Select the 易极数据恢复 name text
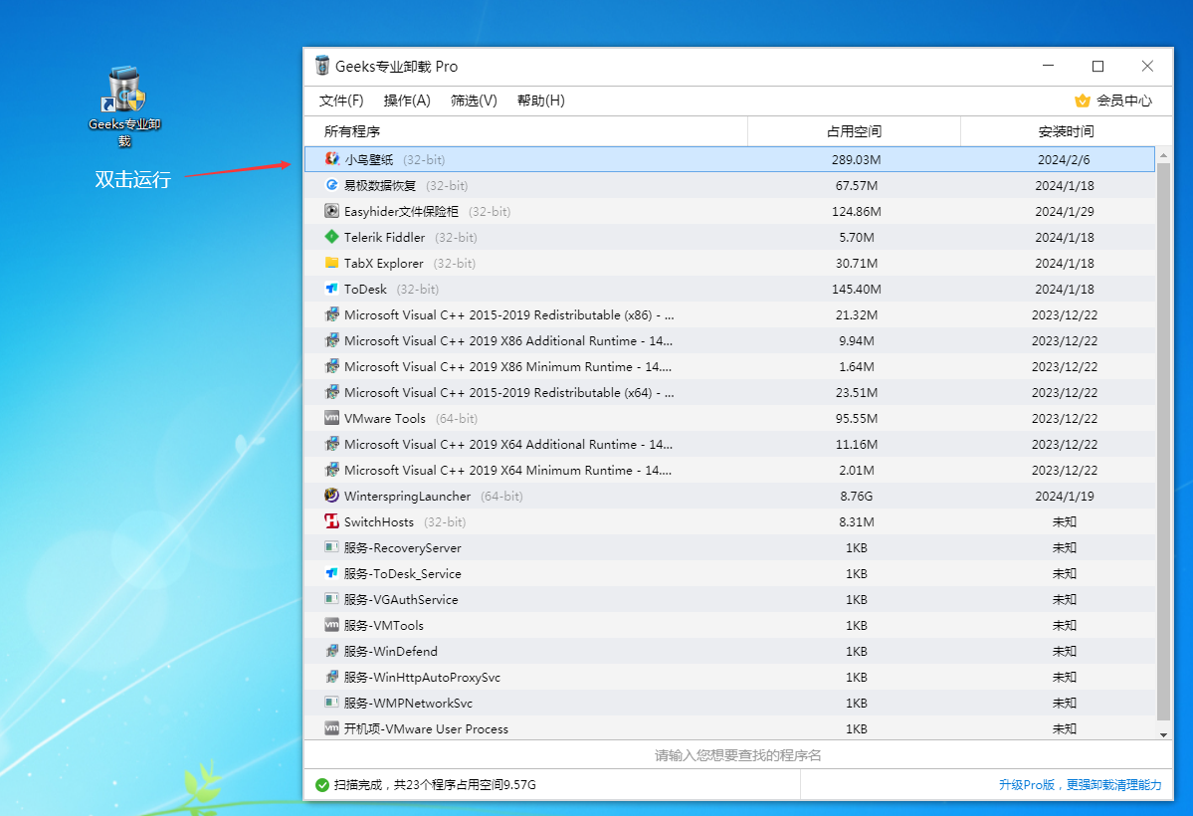1193x816 pixels. [380, 186]
